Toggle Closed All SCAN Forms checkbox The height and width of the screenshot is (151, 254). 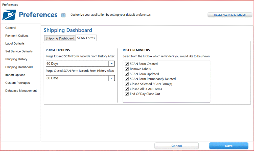point(127,89)
